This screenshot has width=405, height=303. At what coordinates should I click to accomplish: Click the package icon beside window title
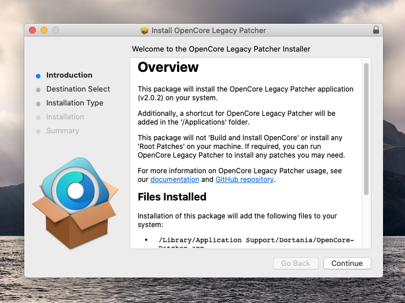[x=145, y=30]
